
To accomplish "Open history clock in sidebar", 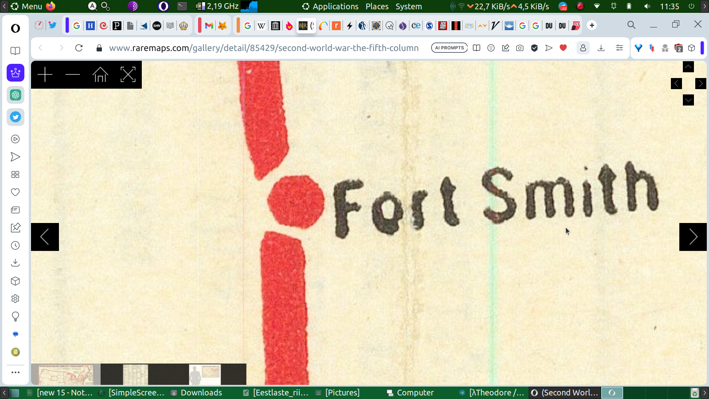I will coord(16,246).
